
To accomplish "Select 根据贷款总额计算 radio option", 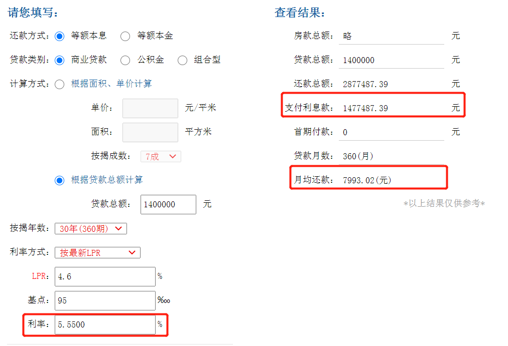I will coord(60,180).
